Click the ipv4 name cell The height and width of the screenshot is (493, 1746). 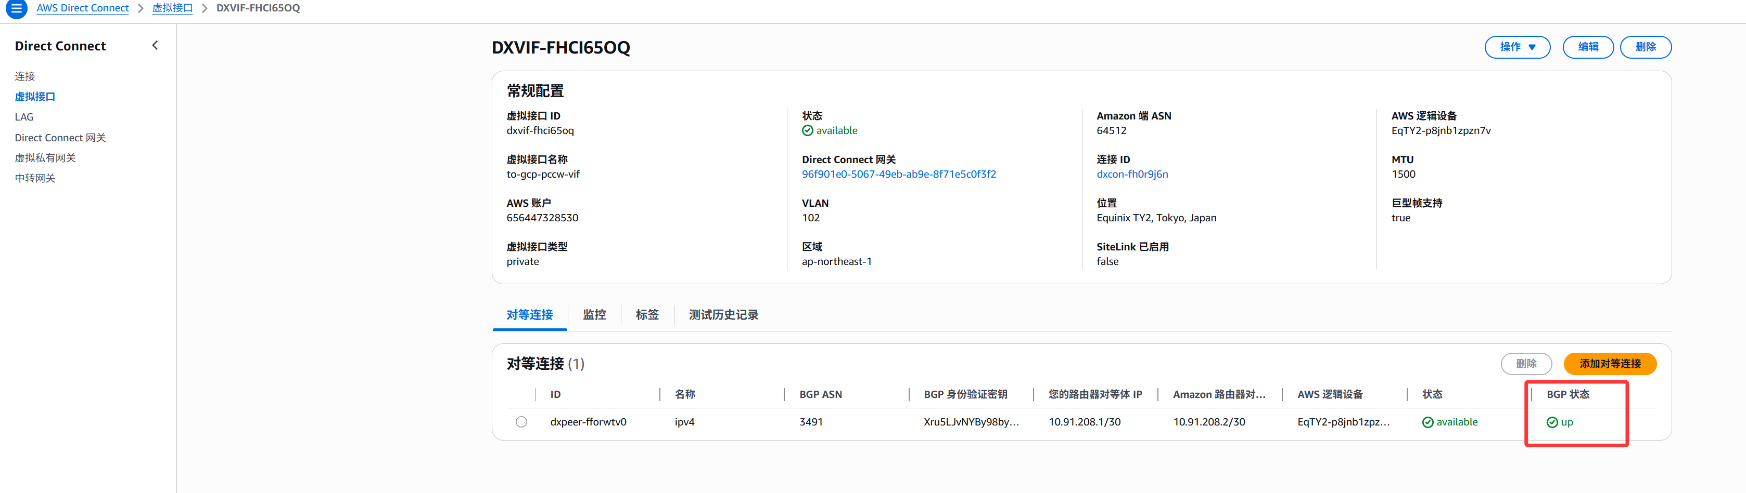(684, 422)
